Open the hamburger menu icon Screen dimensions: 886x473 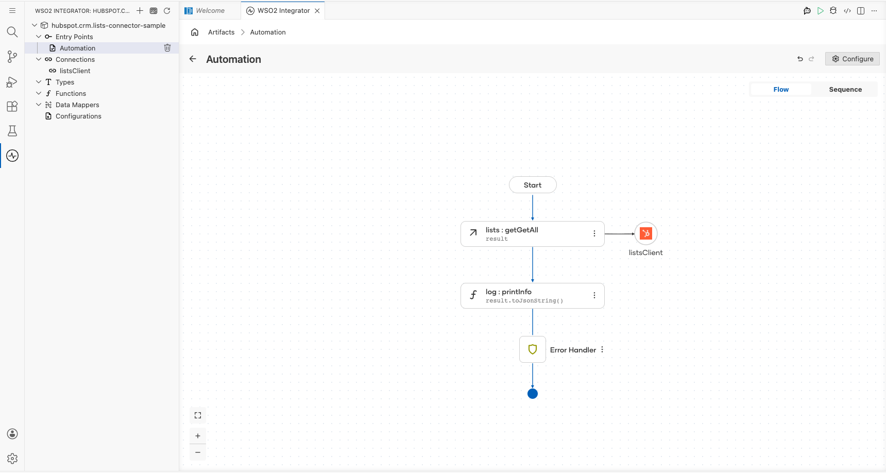12,10
